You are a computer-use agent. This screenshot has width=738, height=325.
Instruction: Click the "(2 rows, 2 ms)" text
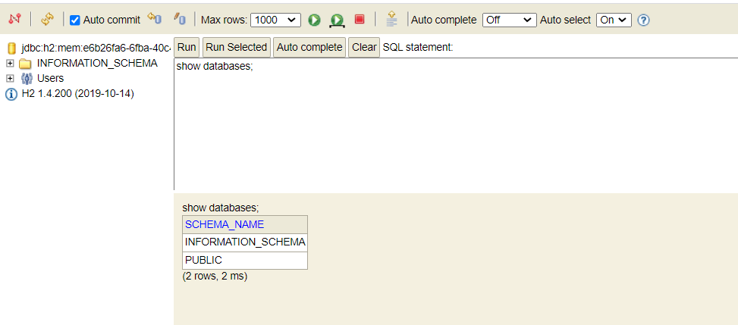[215, 276]
